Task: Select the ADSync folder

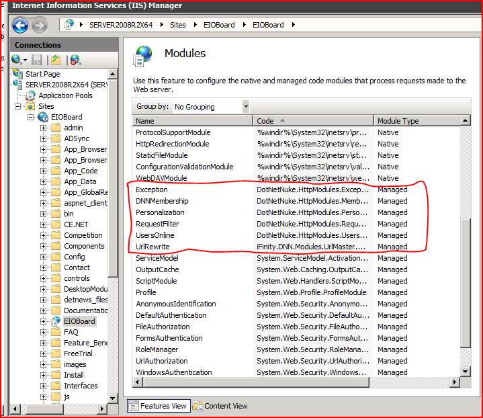Action: [x=77, y=138]
